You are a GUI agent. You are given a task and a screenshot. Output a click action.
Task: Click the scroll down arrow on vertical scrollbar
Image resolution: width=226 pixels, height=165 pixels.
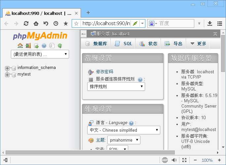point(223,147)
